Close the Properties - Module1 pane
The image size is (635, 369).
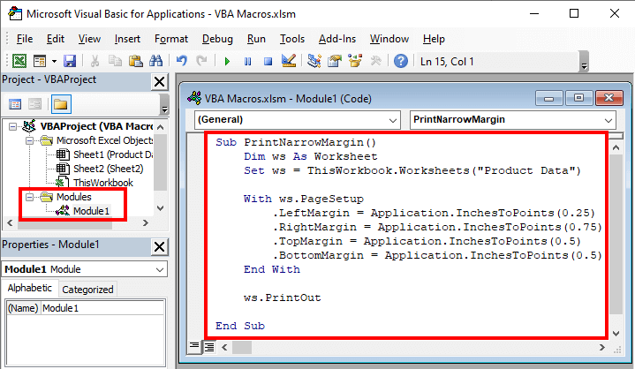tap(160, 246)
